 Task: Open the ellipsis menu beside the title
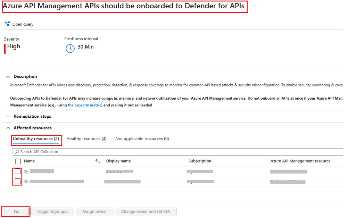(x=254, y=6)
